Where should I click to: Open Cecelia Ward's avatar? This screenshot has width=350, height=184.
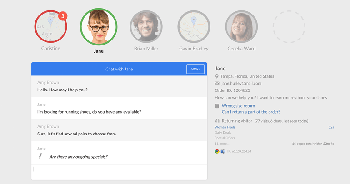241,26
